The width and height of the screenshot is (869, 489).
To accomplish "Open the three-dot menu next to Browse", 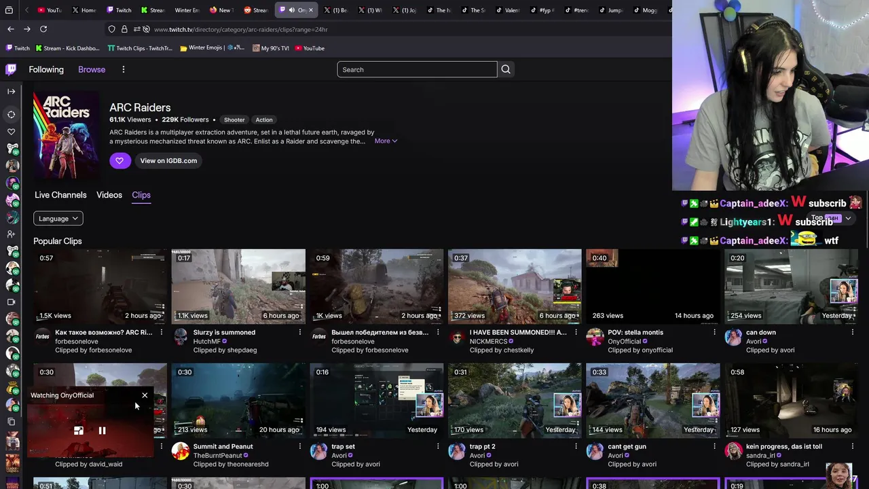I will pos(124,69).
